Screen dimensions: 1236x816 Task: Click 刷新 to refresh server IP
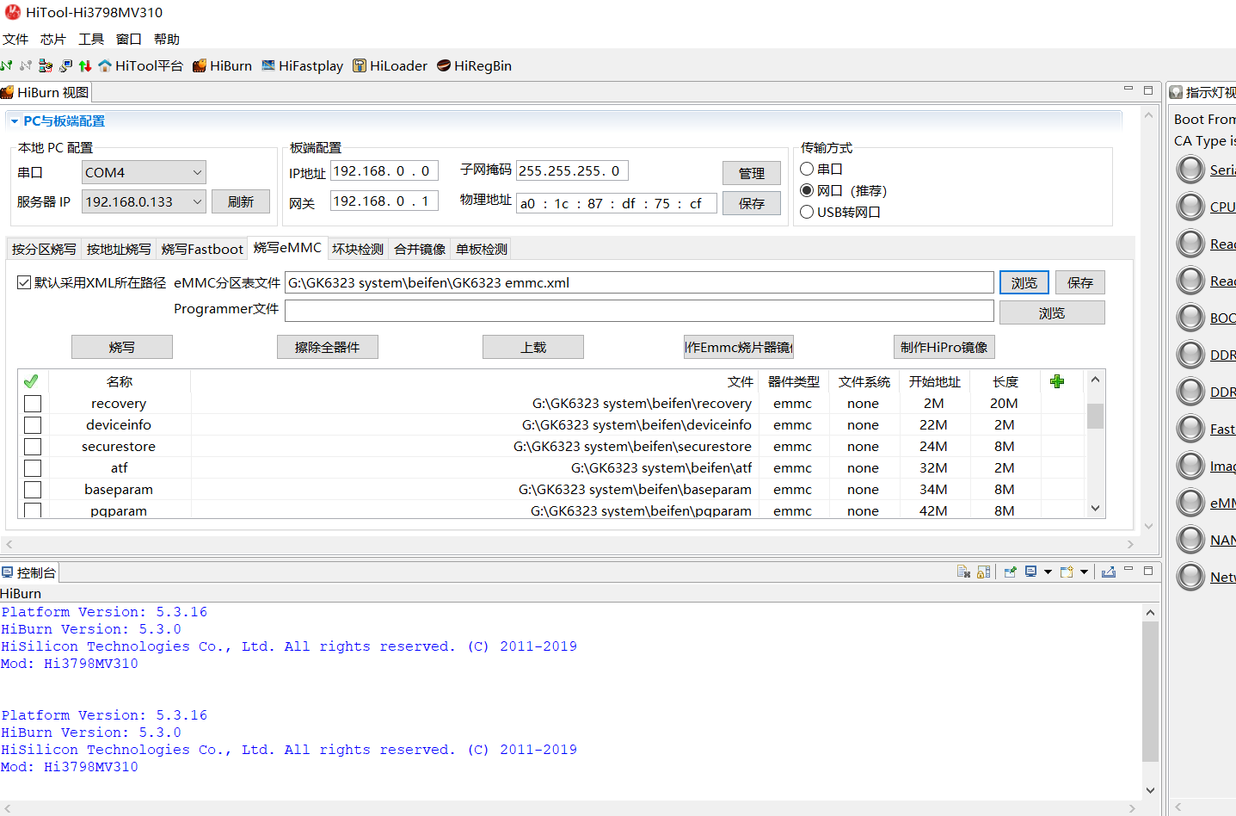coord(241,201)
